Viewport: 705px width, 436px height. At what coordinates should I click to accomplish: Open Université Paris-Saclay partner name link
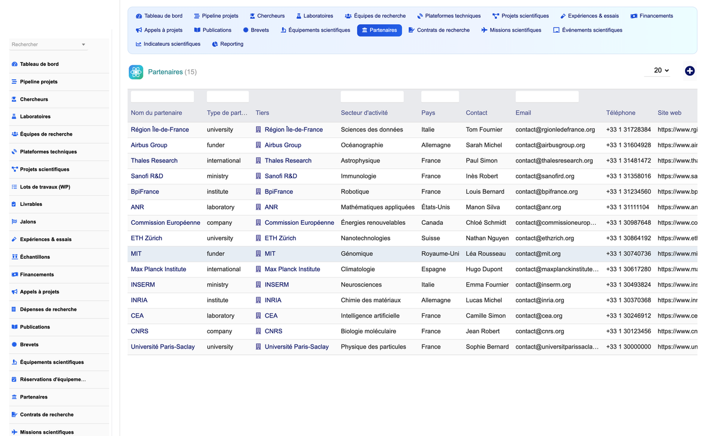(163, 347)
